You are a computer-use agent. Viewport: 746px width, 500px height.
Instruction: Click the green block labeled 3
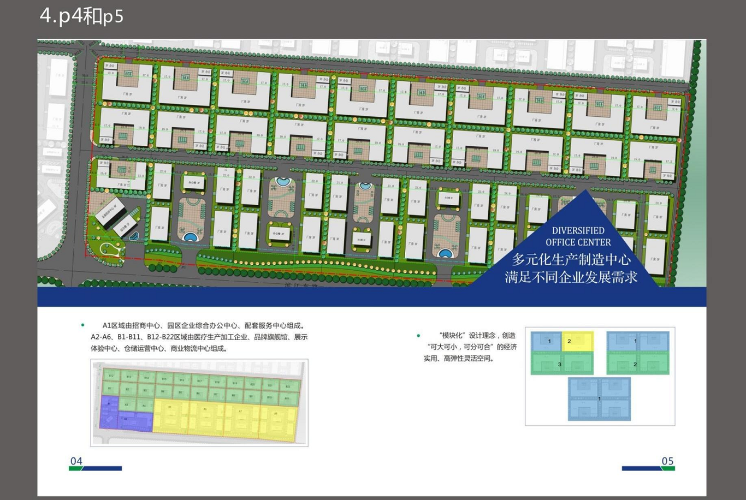562,363
